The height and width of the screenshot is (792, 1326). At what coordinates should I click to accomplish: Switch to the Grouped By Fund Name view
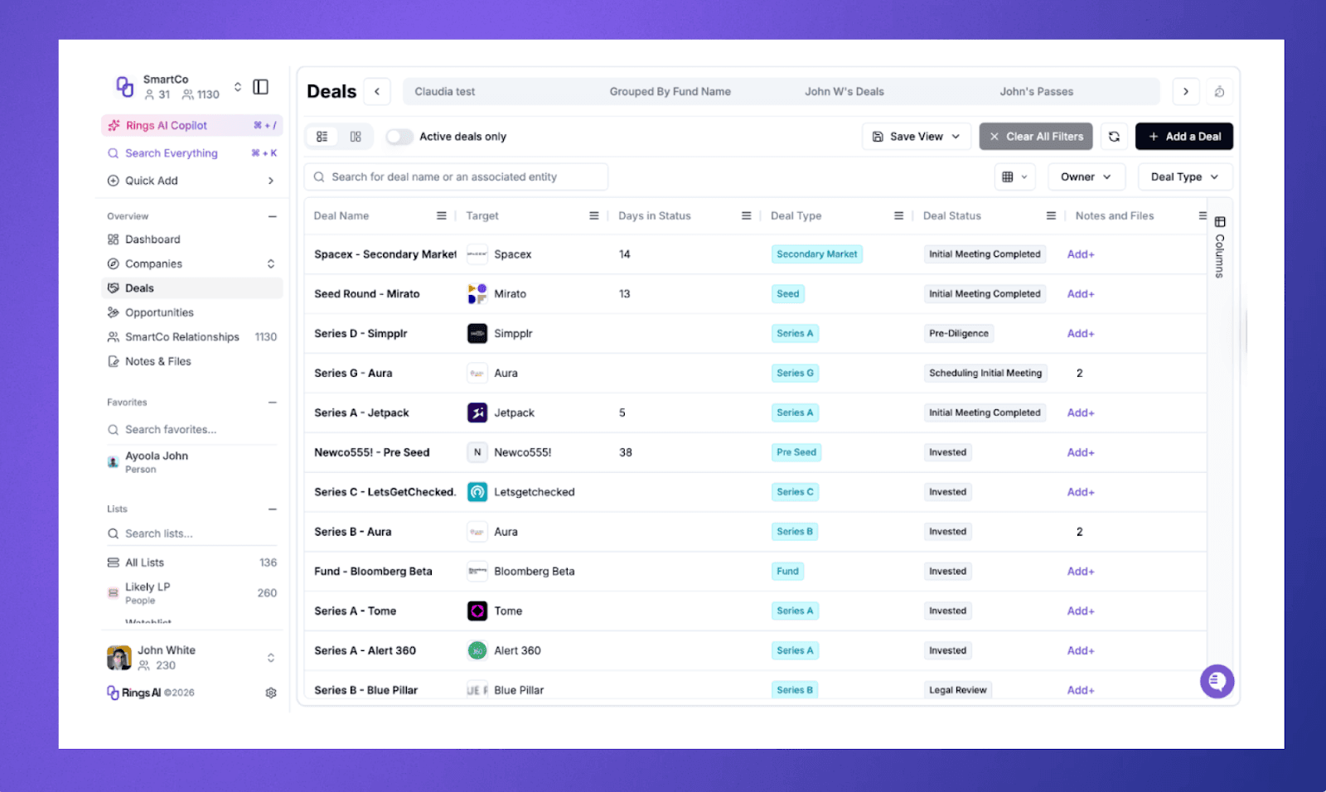click(670, 91)
